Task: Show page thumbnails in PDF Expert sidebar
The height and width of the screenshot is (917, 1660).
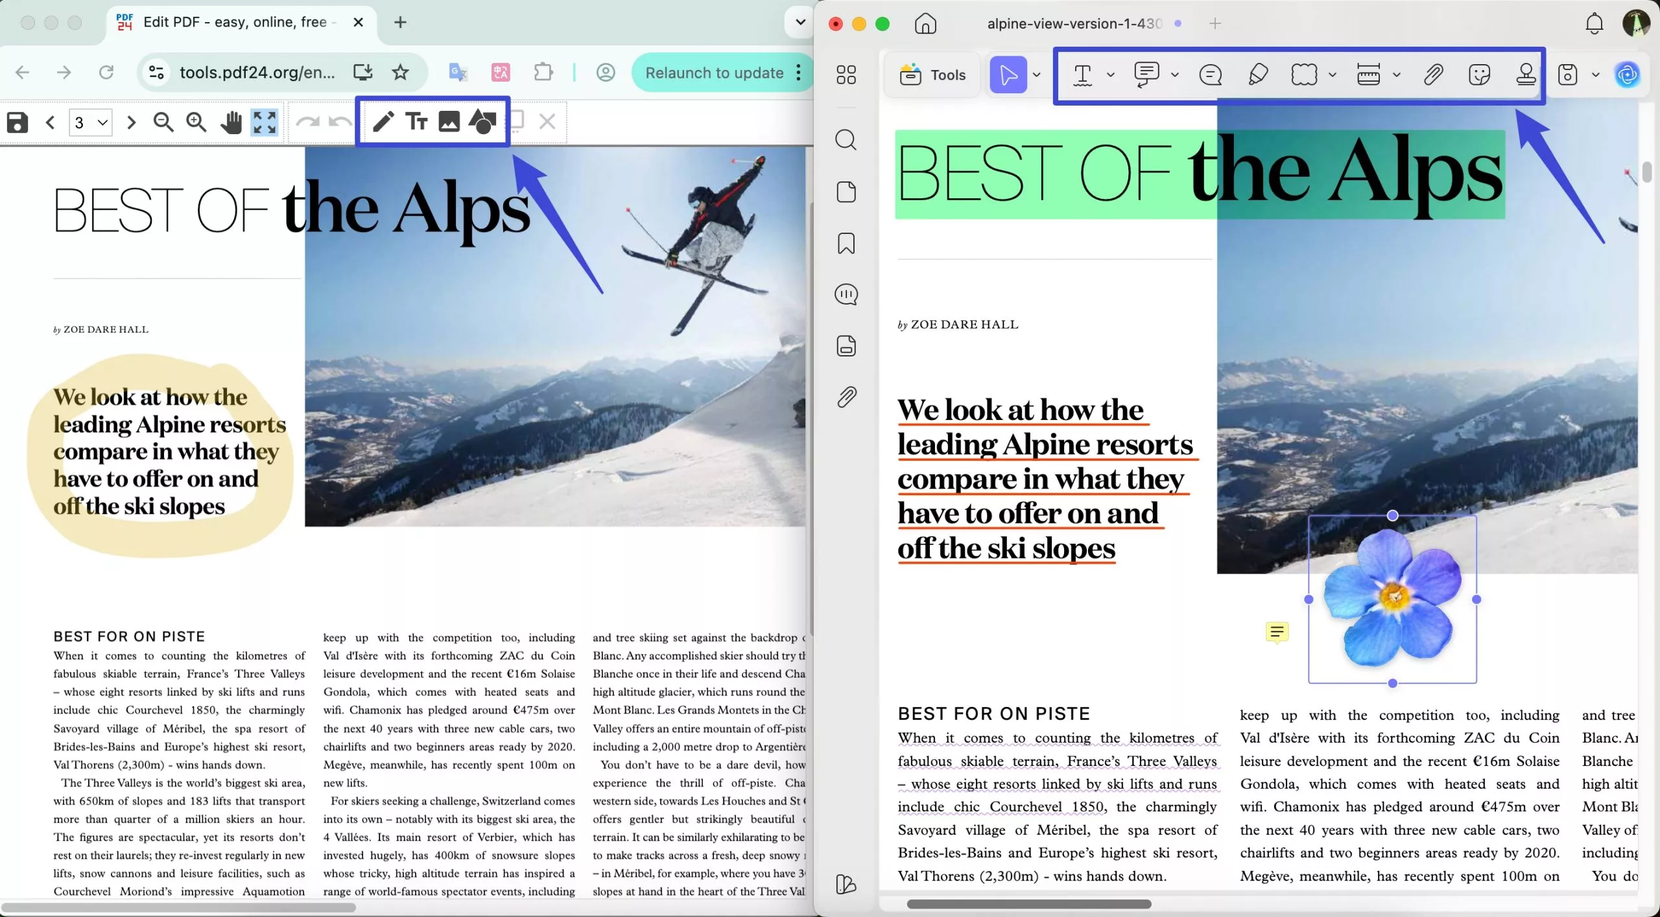Action: [x=846, y=191]
